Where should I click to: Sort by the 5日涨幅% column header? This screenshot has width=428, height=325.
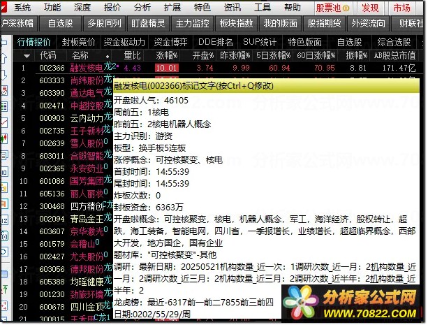273,56
